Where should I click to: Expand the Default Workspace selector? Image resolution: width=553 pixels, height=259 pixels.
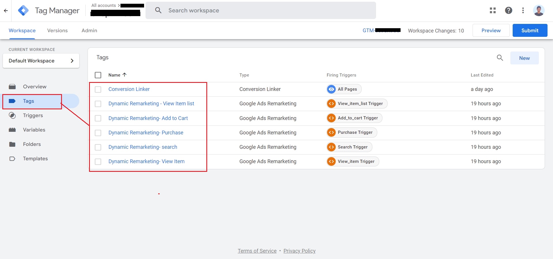coord(41,61)
